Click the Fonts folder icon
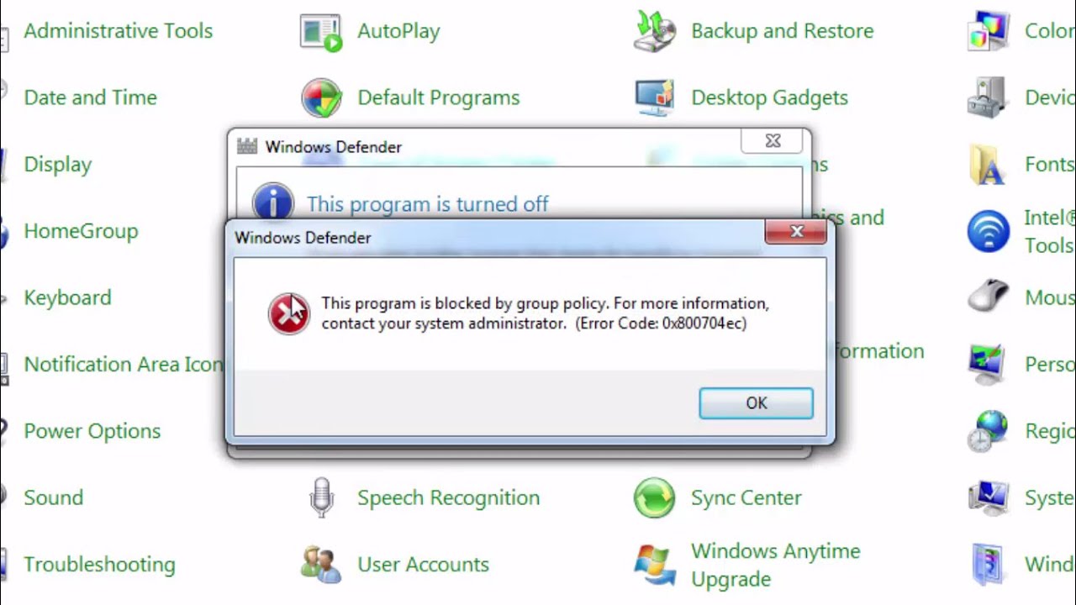This screenshot has height=605, width=1076. 988,165
